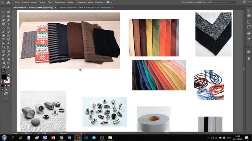Image resolution: width=252 pixels, height=141 pixels.
Task: Open the artboard number dropdown
Action: (39, 133)
